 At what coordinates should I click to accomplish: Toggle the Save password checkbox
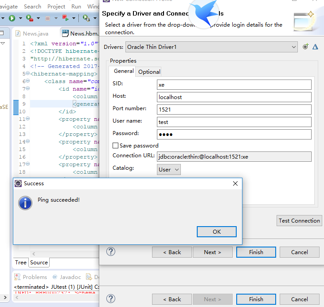pyautogui.click(x=115, y=145)
